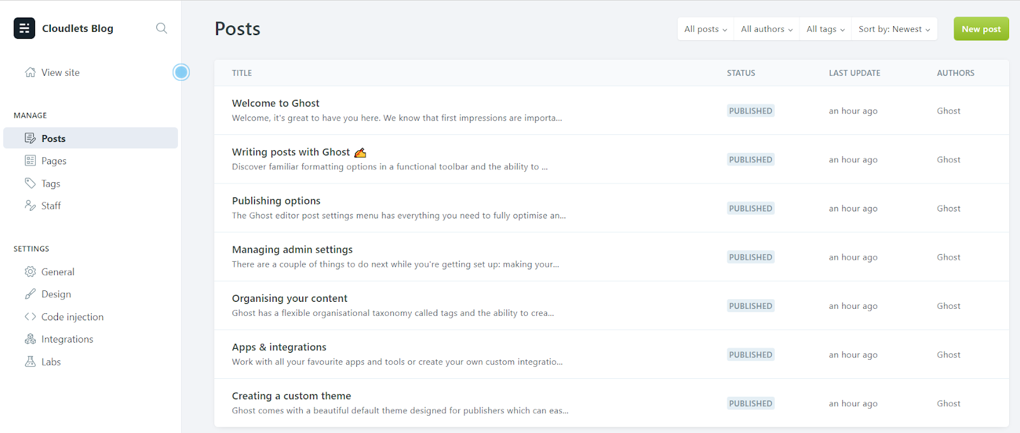This screenshot has width=1020, height=433.
Task: Click PUBLISHED badge for Publishing options
Action: [x=750, y=208]
